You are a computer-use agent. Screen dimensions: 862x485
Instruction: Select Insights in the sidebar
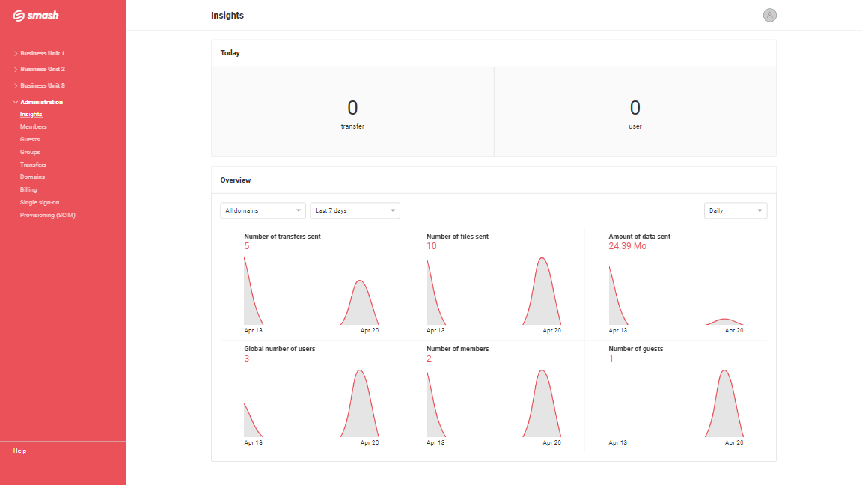pyautogui.click(x=31, y=115)
